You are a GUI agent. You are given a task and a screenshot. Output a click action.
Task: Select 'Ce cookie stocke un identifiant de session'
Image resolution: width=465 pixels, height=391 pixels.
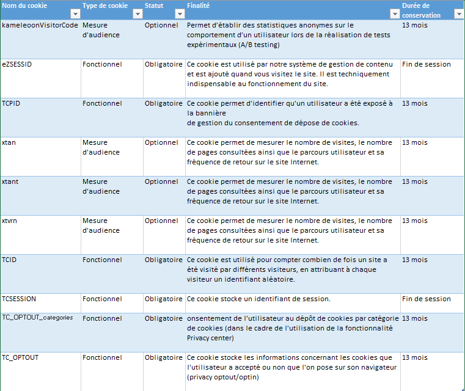coord(293,303)
